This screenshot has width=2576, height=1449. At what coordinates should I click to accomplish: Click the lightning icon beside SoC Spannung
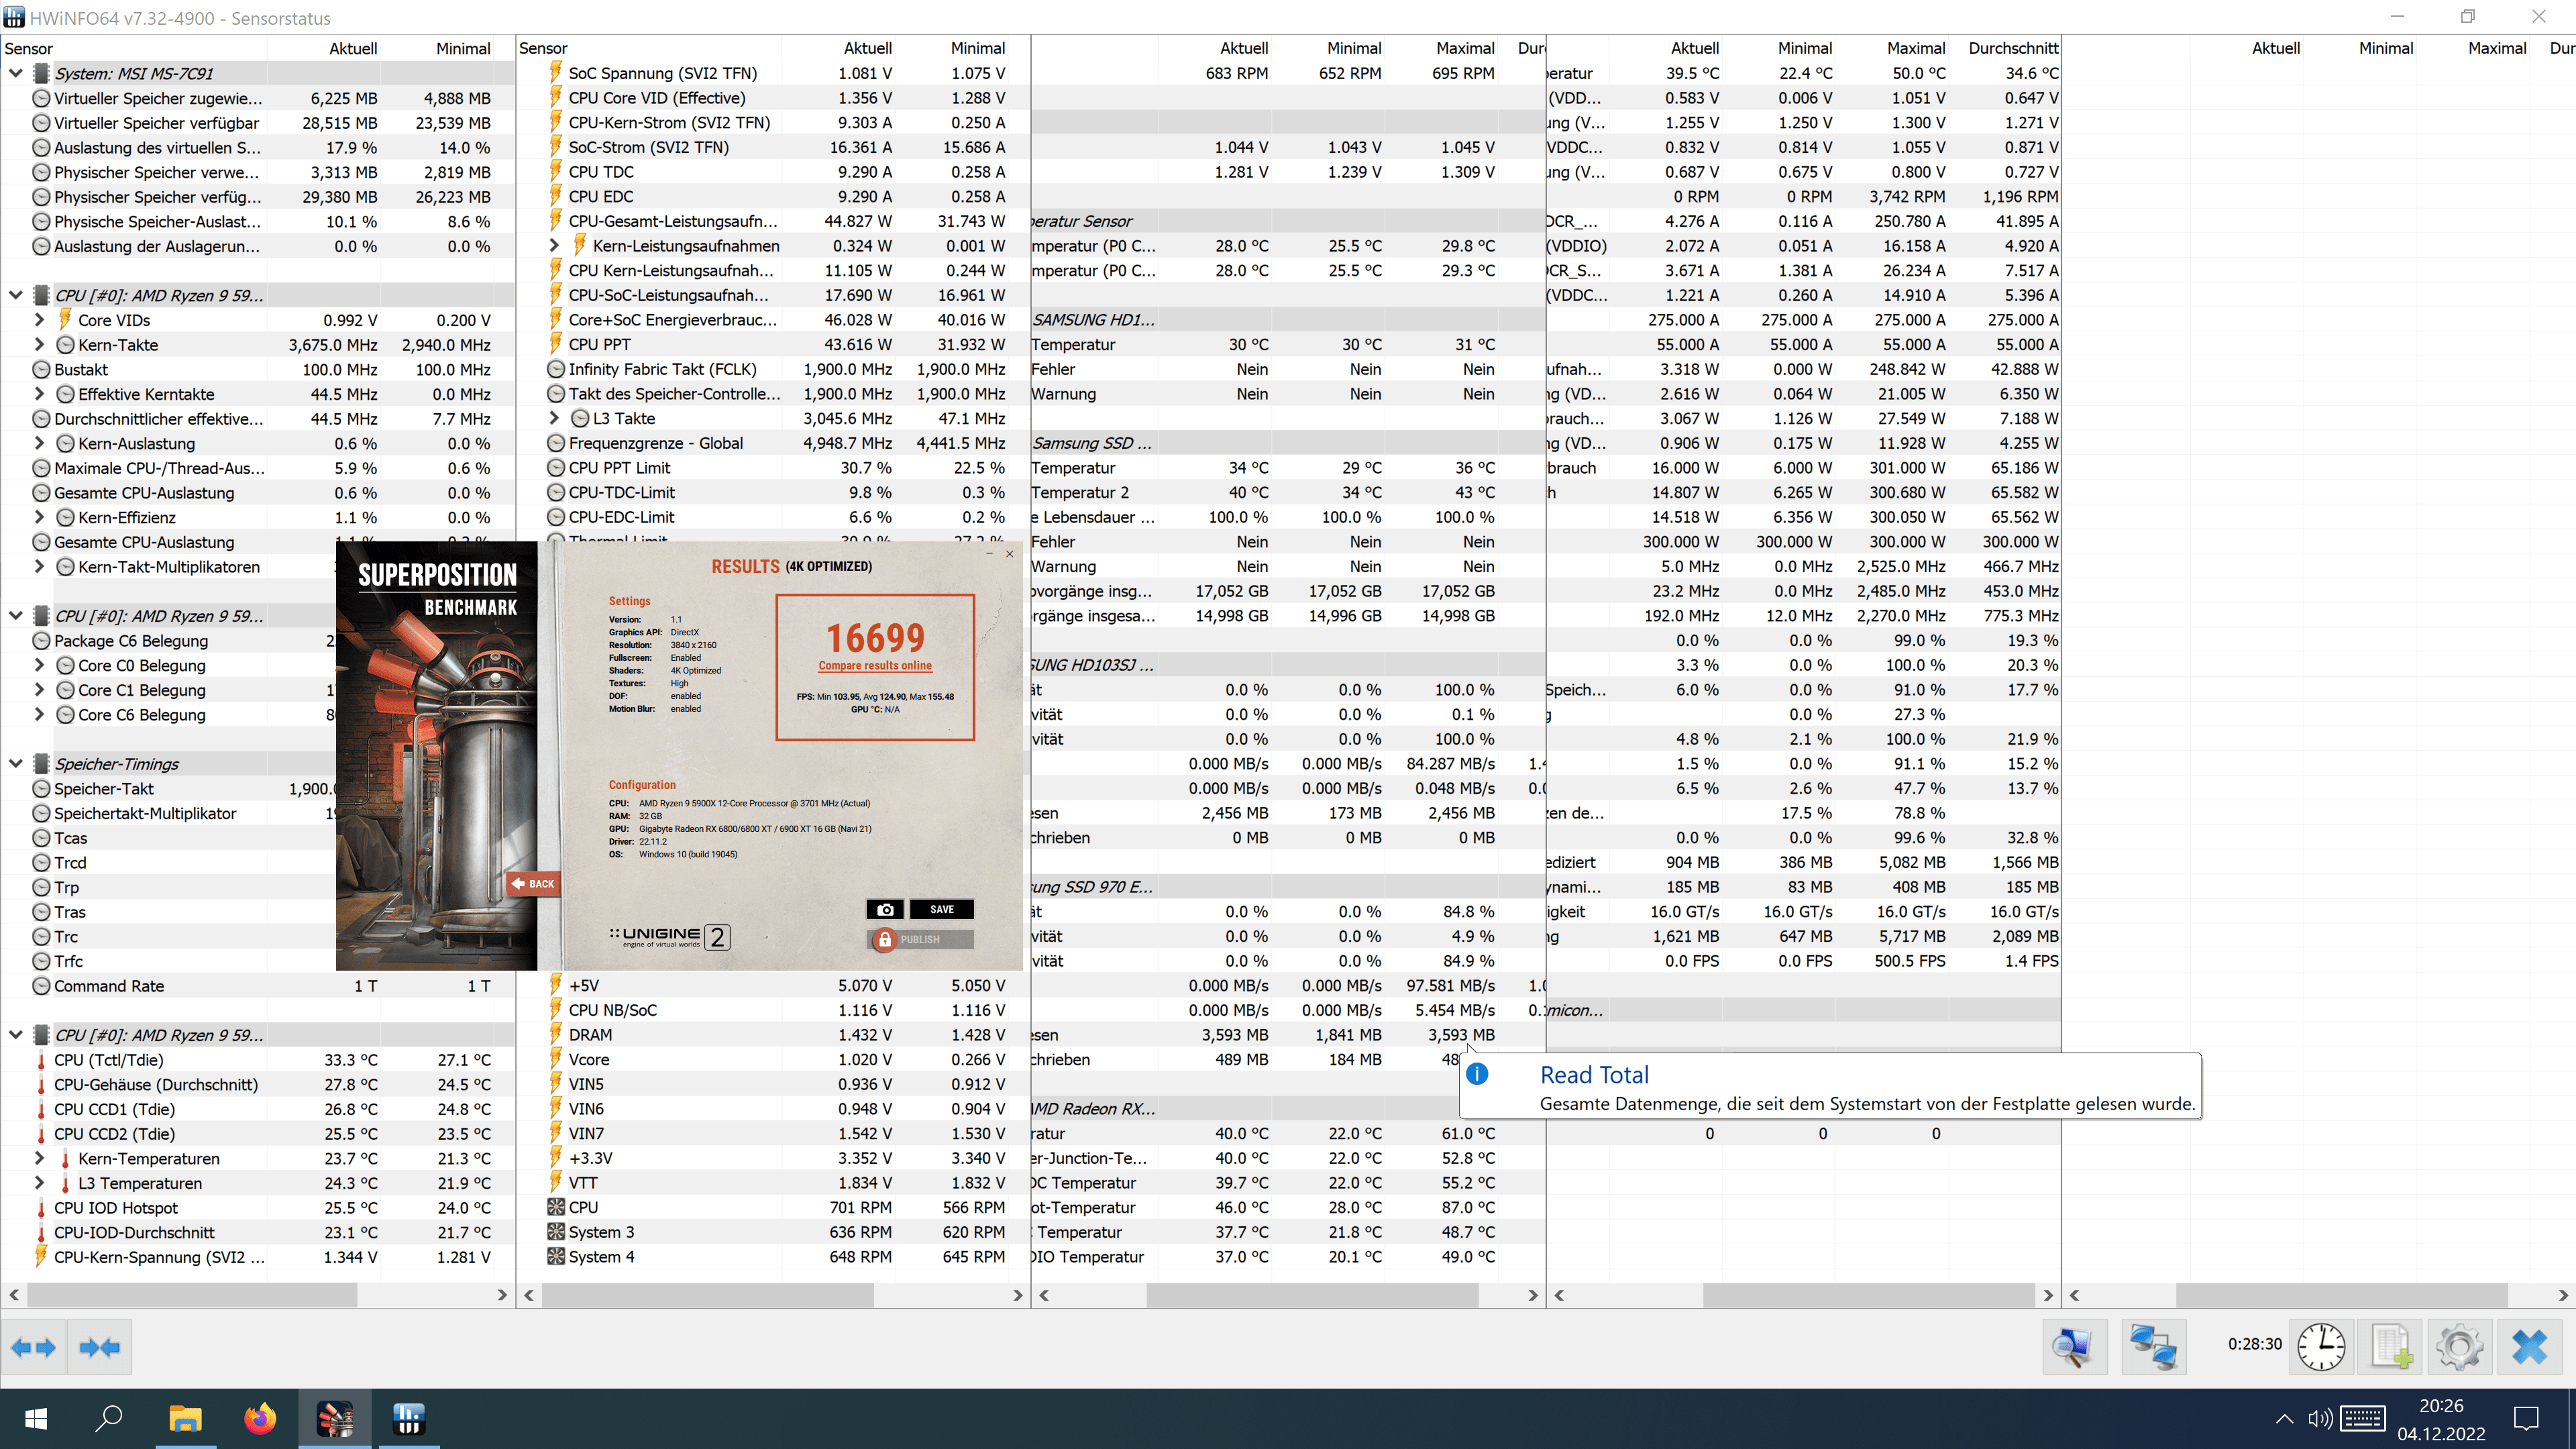(556, 72)
